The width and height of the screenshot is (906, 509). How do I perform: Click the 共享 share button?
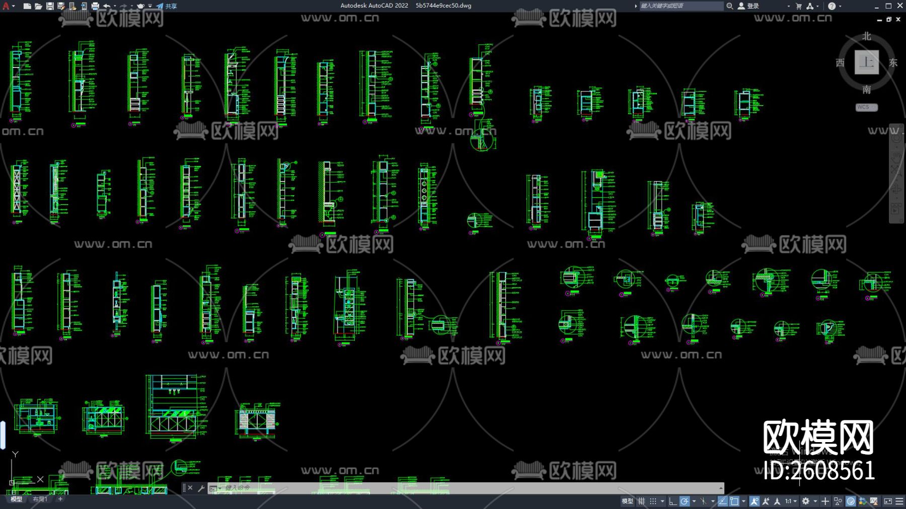[x=167, y=6]
